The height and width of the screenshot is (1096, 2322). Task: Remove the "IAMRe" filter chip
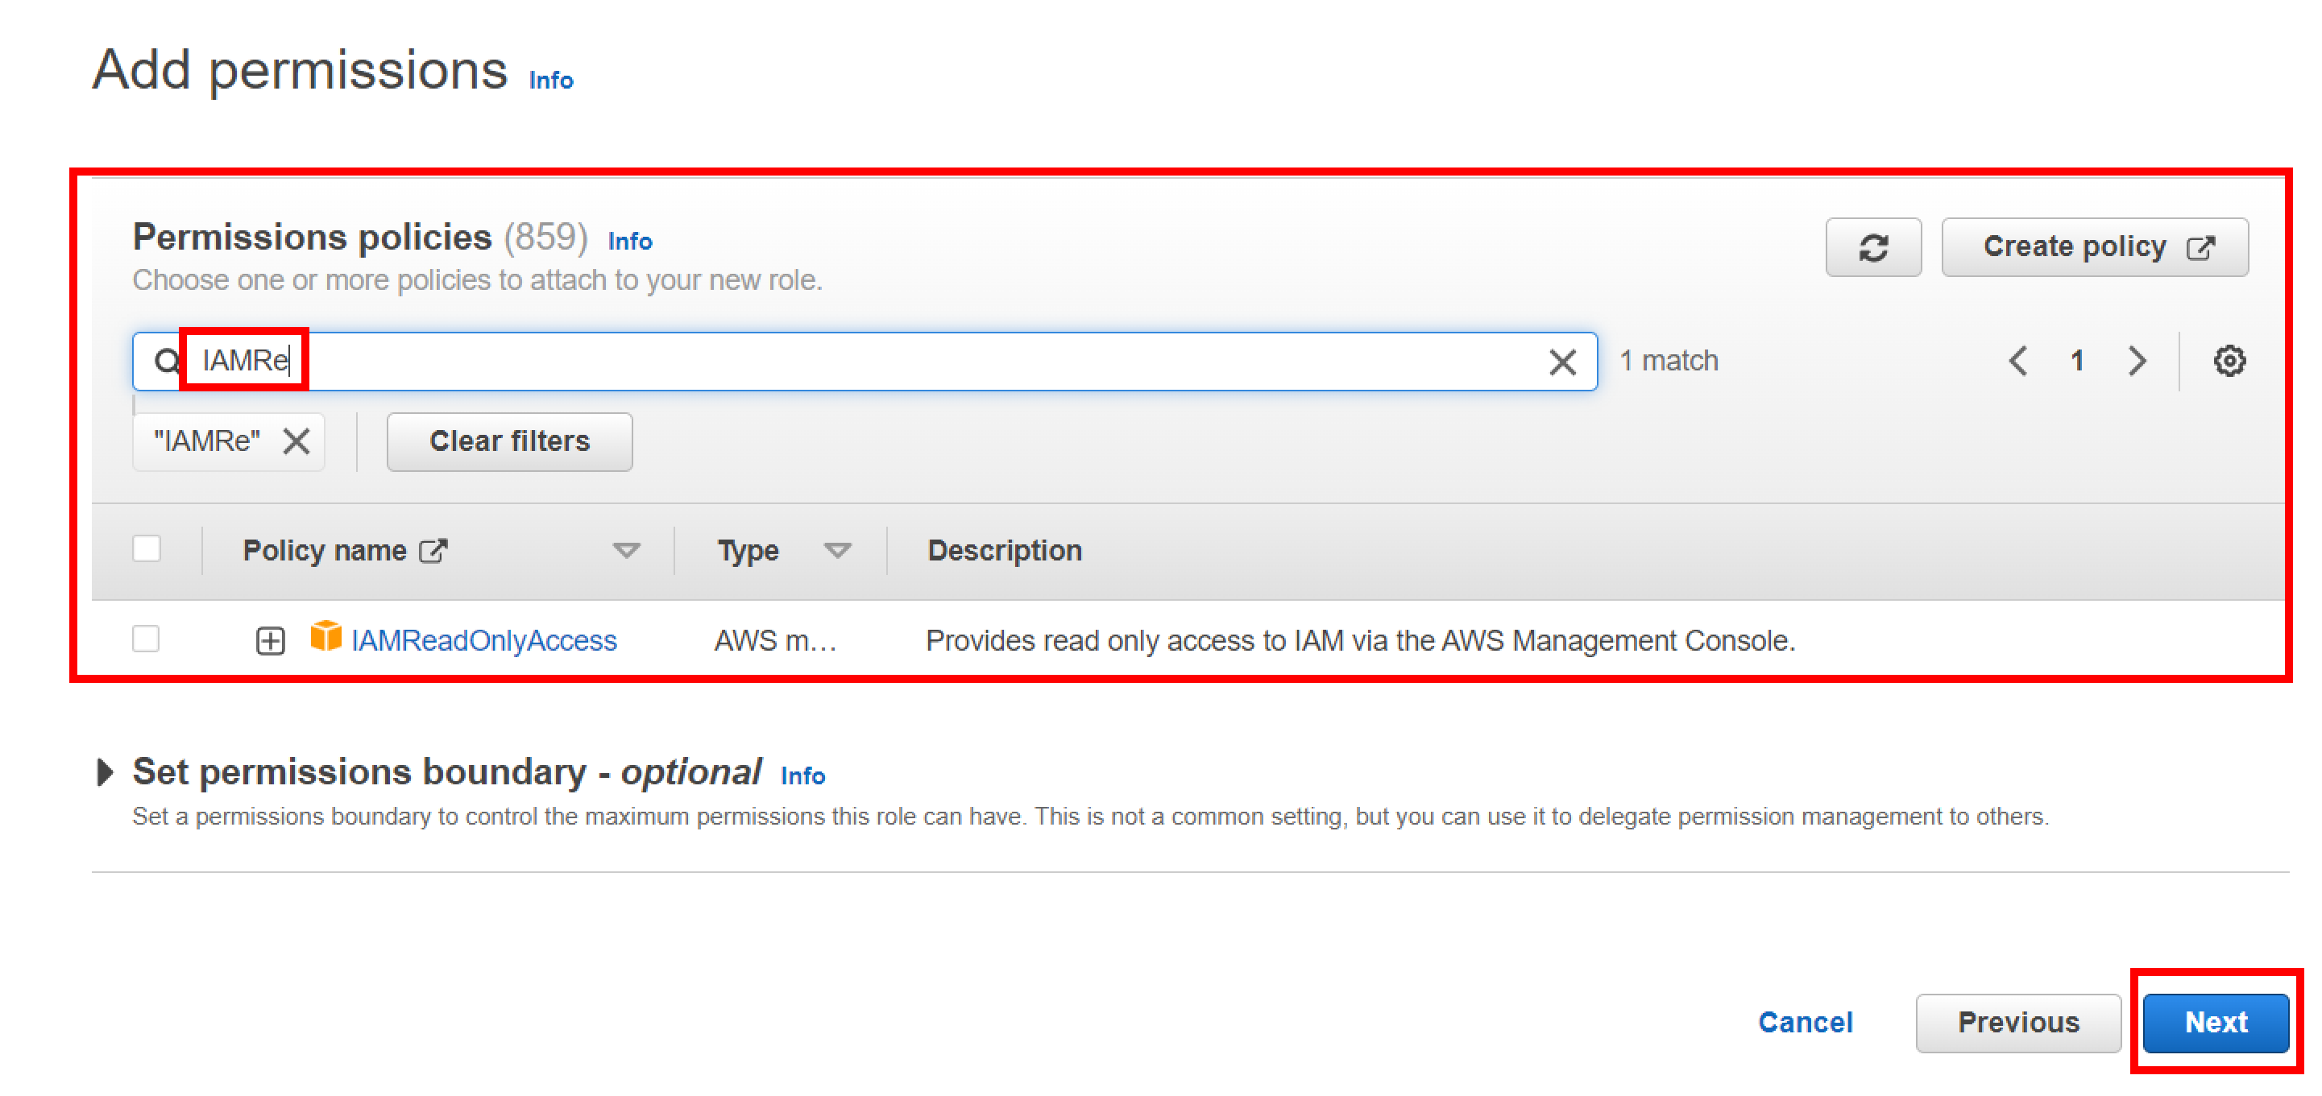(296, 440)
